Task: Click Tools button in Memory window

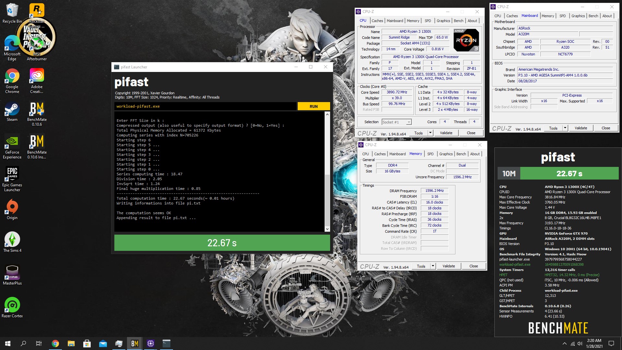Action: coord(421,266)
